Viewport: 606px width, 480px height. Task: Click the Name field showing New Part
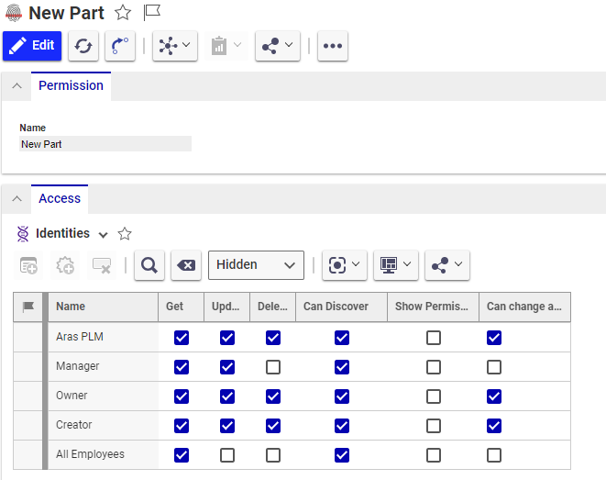(105, 144)
